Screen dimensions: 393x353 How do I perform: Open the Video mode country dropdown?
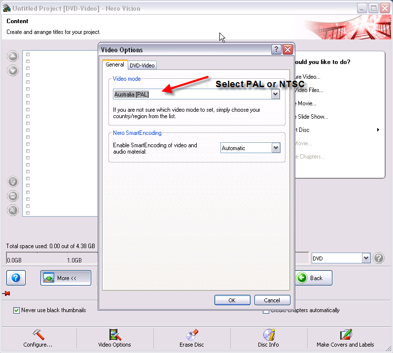point(275,95)
